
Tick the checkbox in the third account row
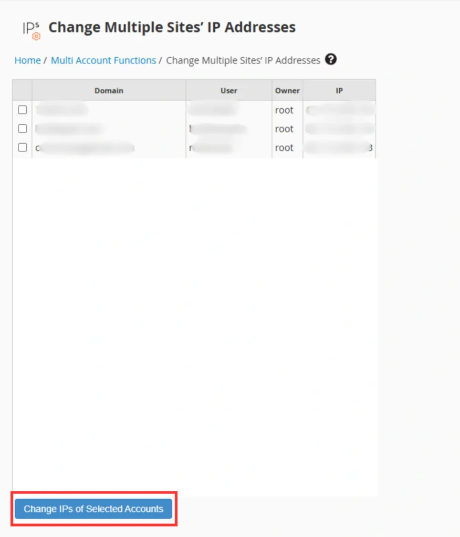[x=23, y=147]
